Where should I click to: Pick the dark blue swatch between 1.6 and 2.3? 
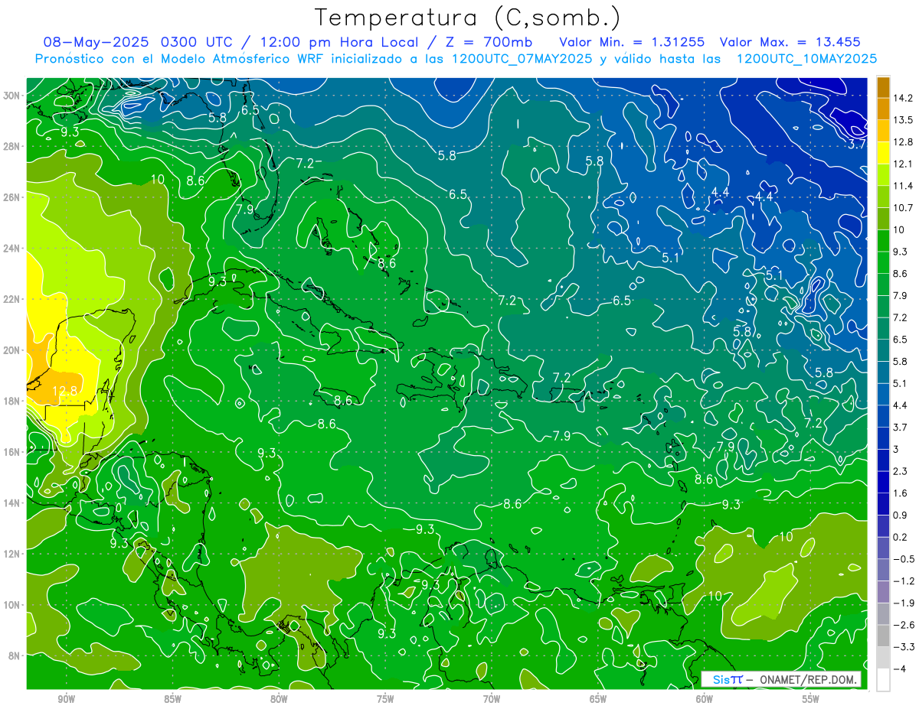coord(883,482)
